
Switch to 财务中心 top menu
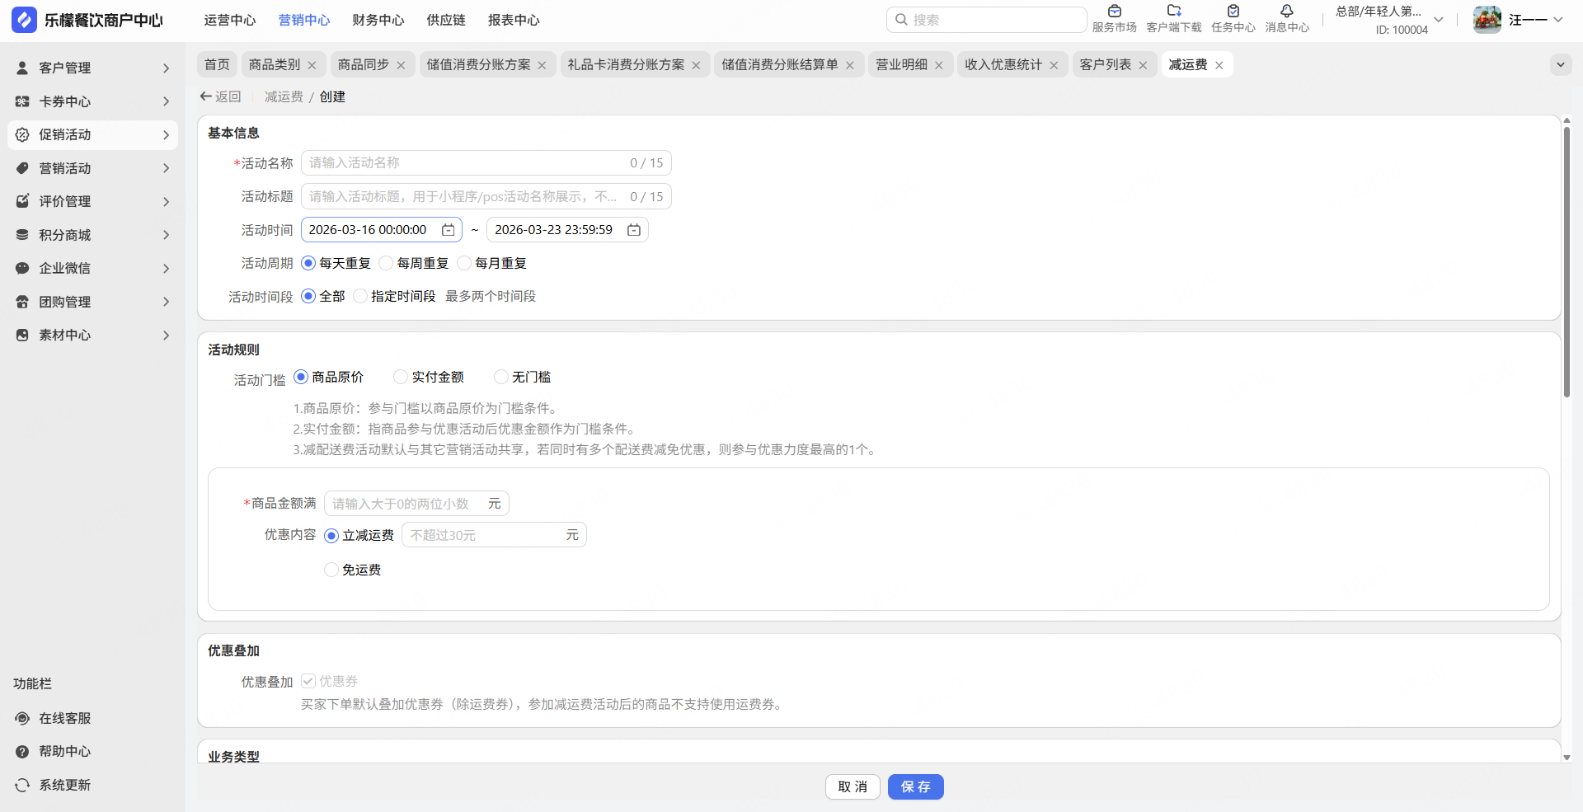coord(378,20)
